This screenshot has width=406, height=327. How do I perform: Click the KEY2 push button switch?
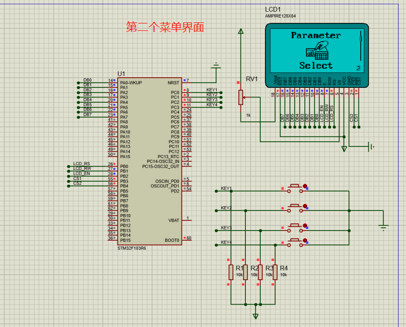pos(295,208)
